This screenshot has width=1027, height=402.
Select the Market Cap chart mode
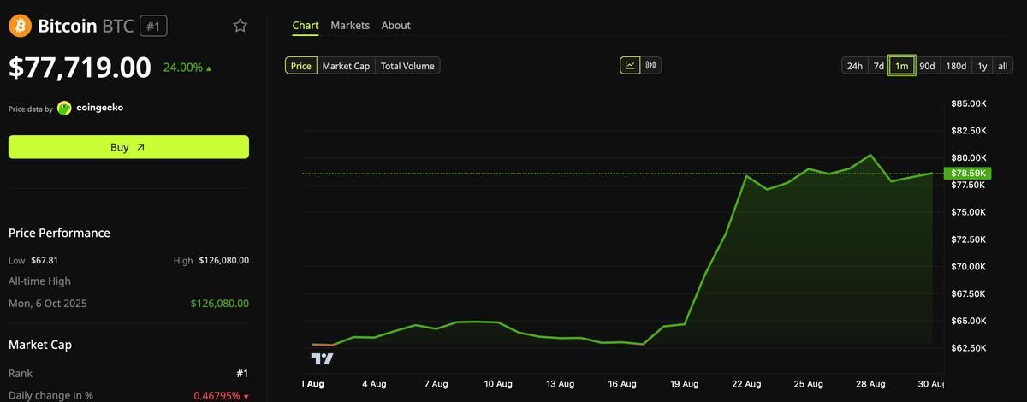pos(346,66)
